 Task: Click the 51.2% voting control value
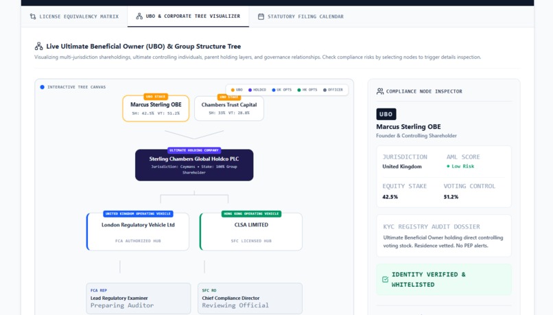(x=451, y=197)
